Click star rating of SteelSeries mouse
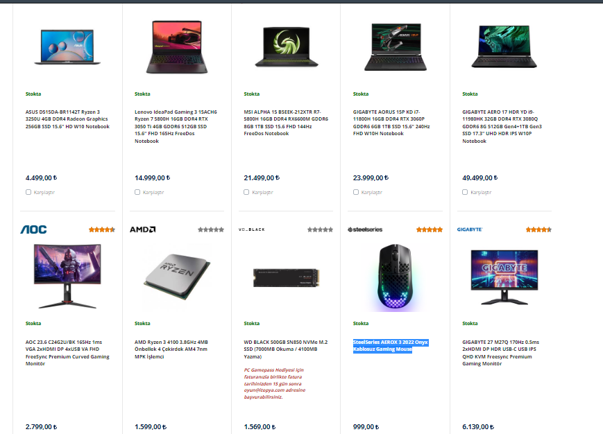This screenshot has width=603, height=434. click(x=429, y=229)
